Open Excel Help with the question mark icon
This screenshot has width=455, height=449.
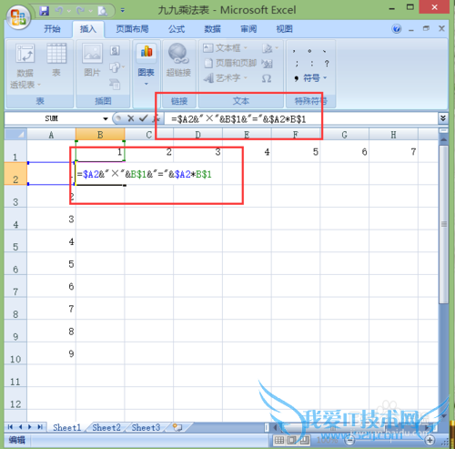click(x=397, y=29)
